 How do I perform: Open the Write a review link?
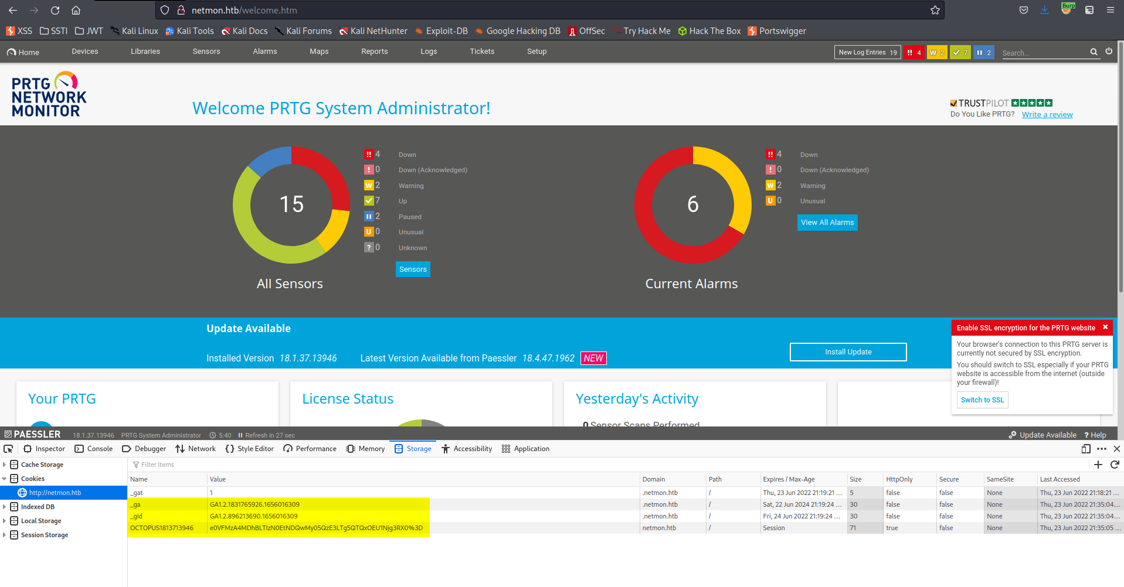[x=1047, y=115]
